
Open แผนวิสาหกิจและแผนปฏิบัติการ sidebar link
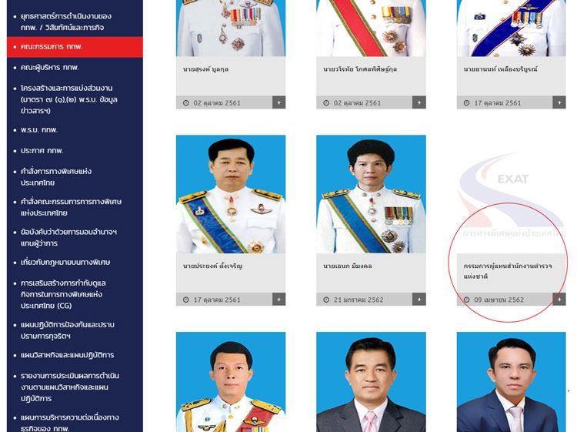click(x=68, y=355)
